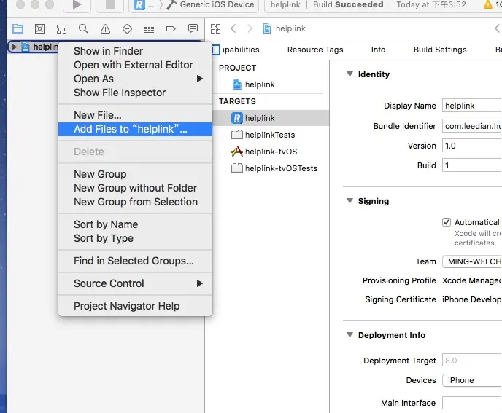Expand helplink project in navigator

click(14, 47)
